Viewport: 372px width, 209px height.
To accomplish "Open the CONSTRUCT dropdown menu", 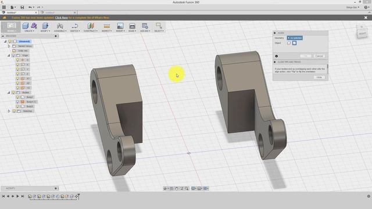I will [91, 31].
